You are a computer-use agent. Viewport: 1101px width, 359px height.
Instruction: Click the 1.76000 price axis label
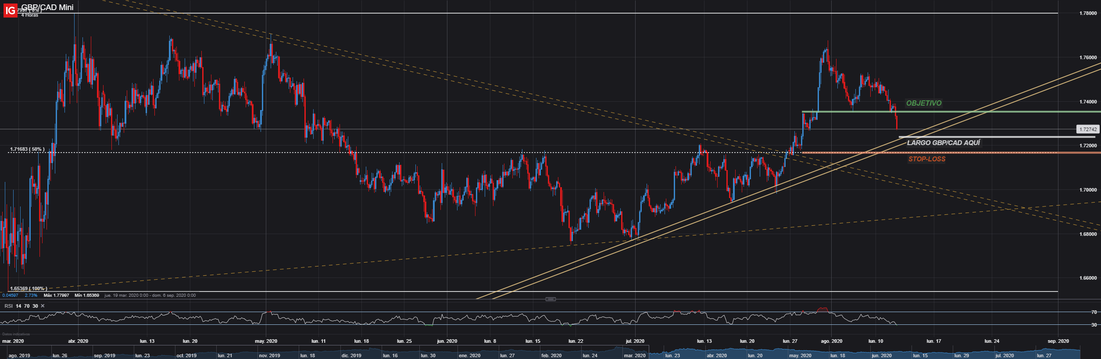tap(1088, 57)
